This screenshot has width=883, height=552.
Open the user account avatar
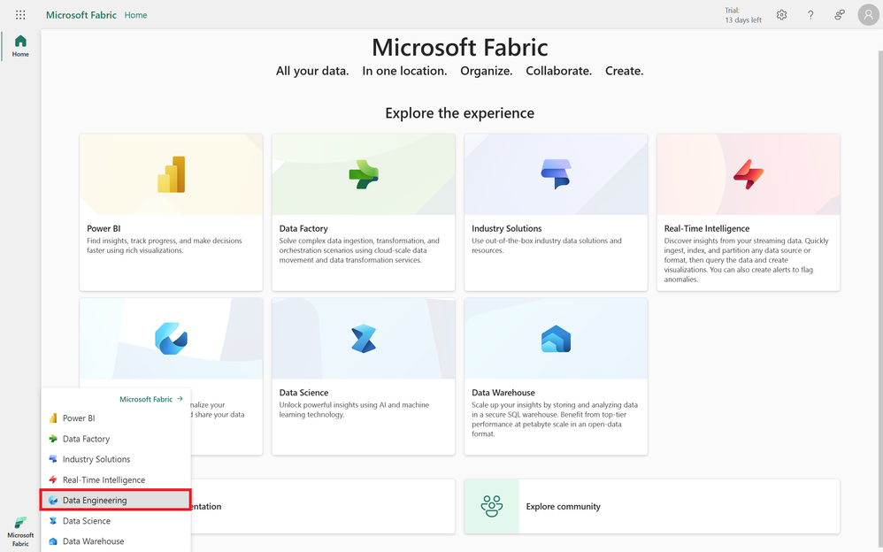[x=868, y=15]
